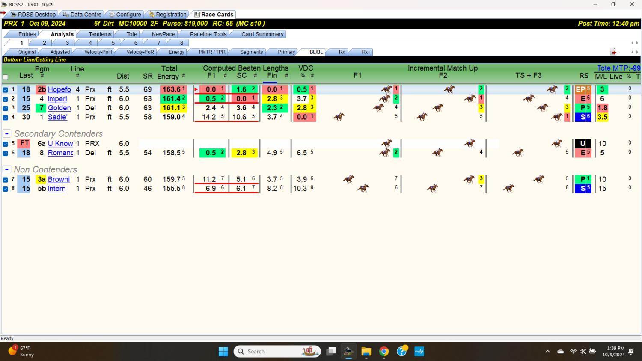
Task: Show hidden icons in the system tray
Action: coord(547,352)
